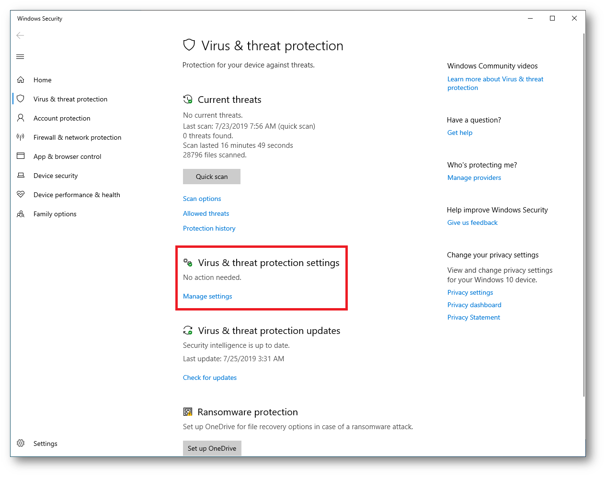Click the vertical scrollbar on right edge
The height and width of the screenshot is (477, 606).
(584, 215)
